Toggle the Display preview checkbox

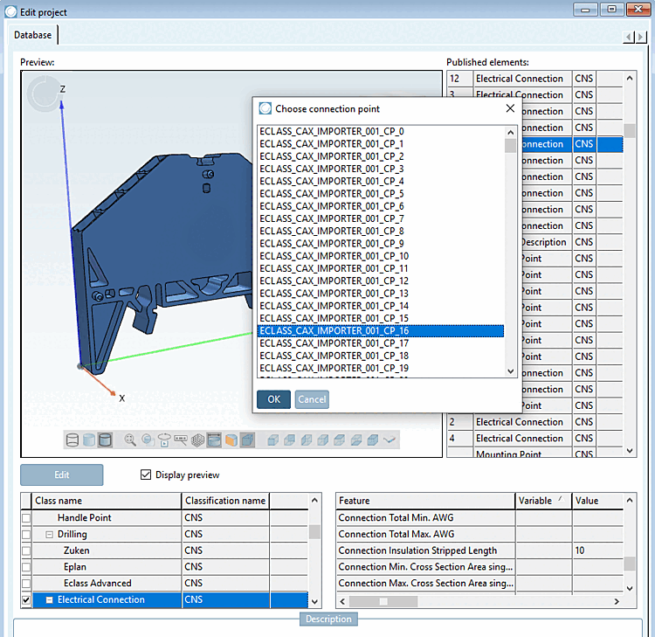pyautogui.click(x=146, y=475)
